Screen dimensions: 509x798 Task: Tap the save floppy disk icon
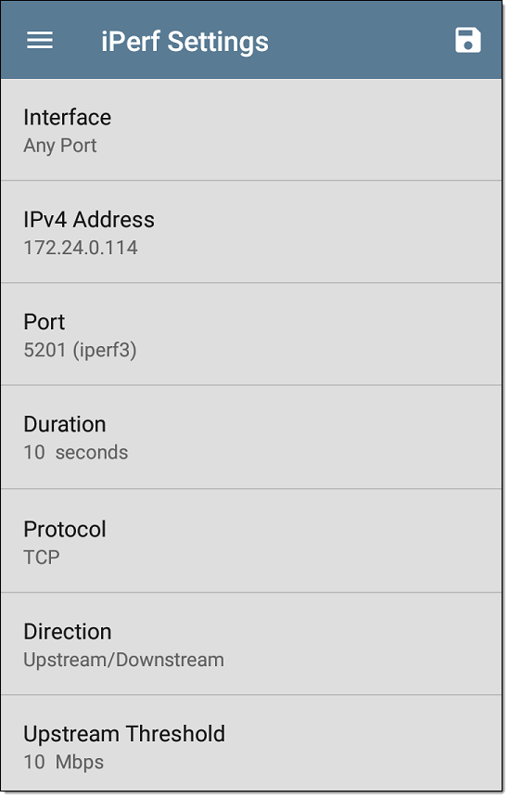468,40
